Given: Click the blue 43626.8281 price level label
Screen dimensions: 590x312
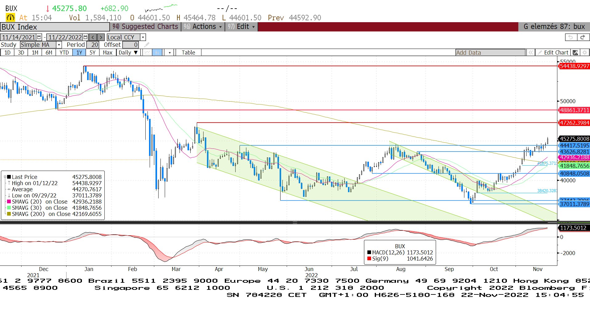Looking at the screenshot, I should (574, 152).
